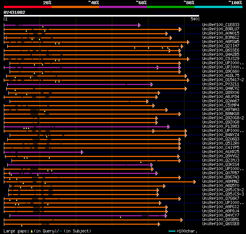The width and height of the screenshot is (246, 234).
Task: Select the UniRef100_C4IYP5 hit label
Action: pos(221,148)
